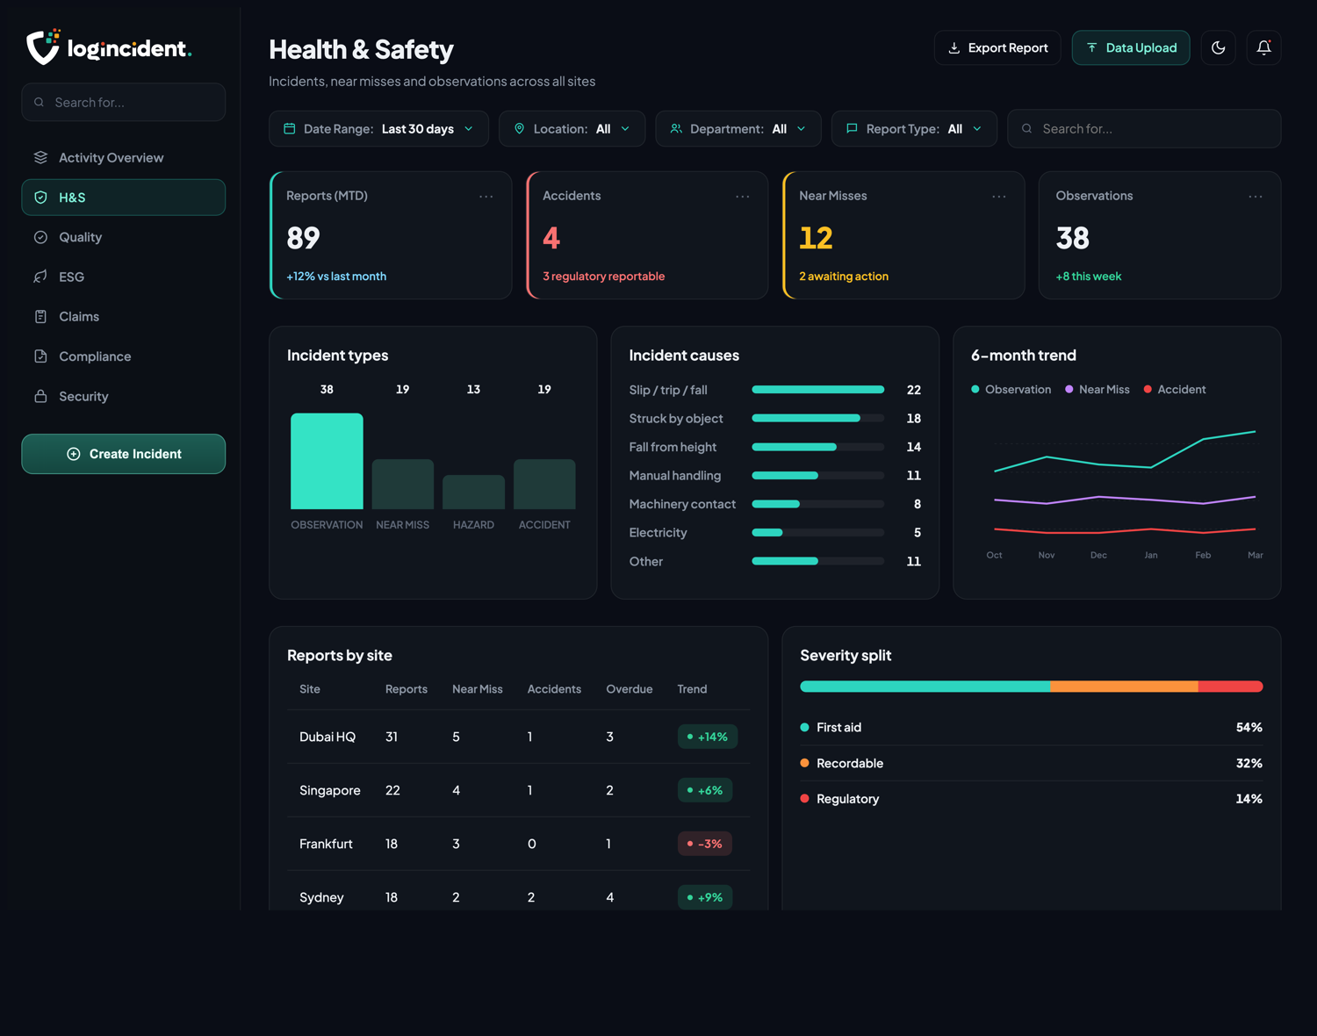
Task: Toggle Accident legend in 6-month trend
Action: pyautogui.click(x=1175, y=389)
